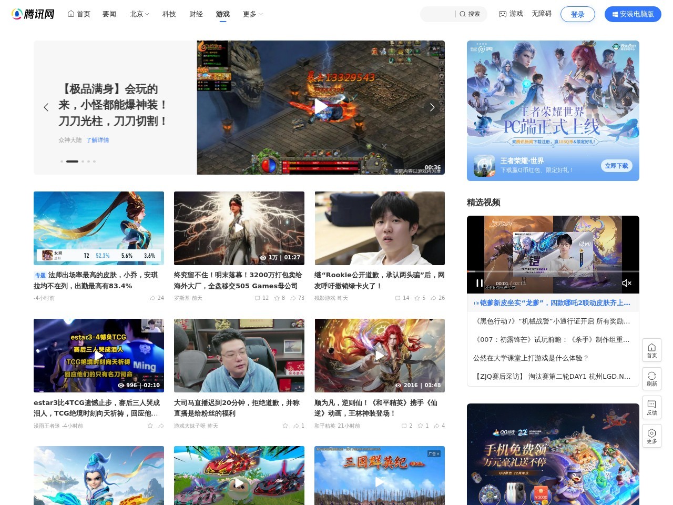Favorite the 明末落幕 article (star 8)

pos(279,298)
